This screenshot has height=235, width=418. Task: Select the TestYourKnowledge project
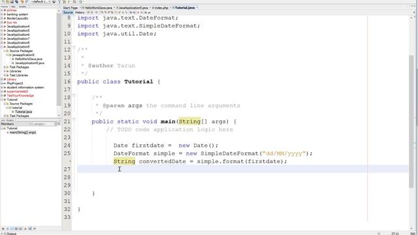tap(20, 95)
